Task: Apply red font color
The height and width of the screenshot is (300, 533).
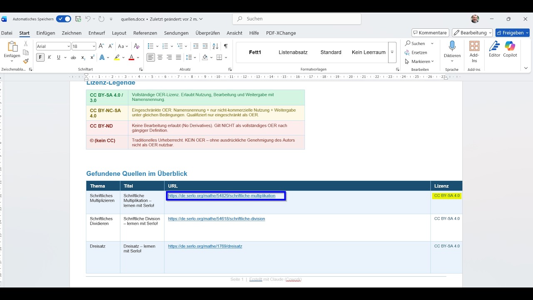Action: (x=132, y=57)
